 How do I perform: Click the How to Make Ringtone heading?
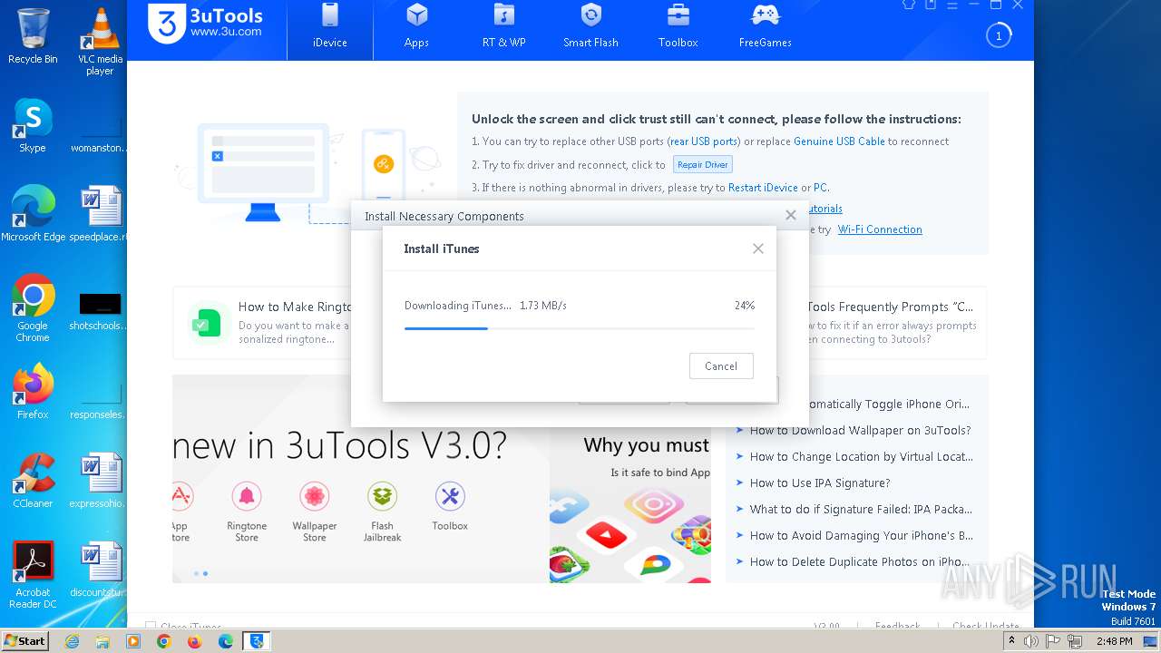(x=295, y=307)
